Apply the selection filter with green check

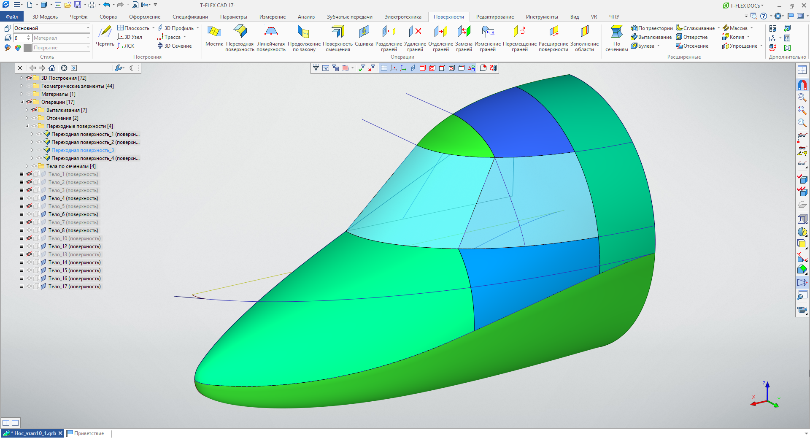(362, 68)
